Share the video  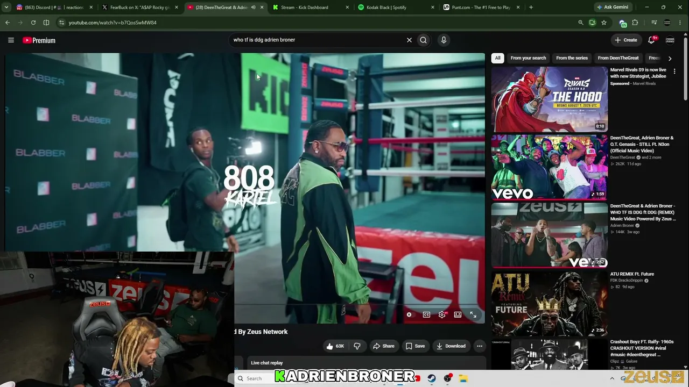click(x=384, y=346)
